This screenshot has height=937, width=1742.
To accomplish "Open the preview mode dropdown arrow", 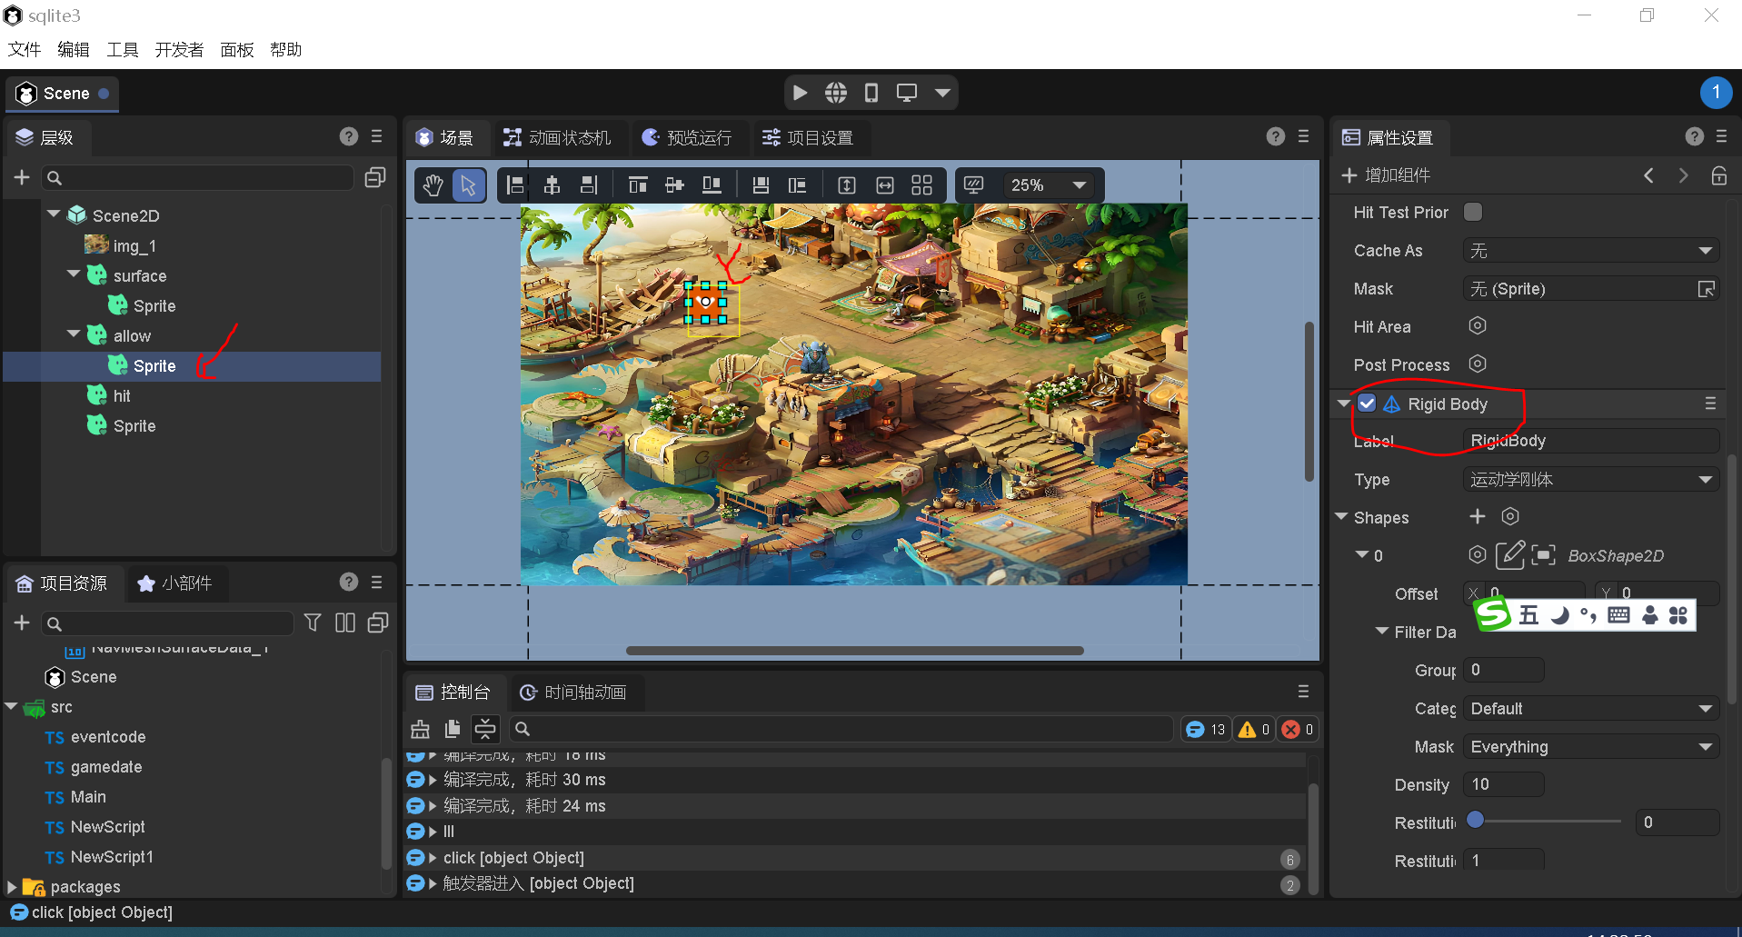I will [942, 93].
